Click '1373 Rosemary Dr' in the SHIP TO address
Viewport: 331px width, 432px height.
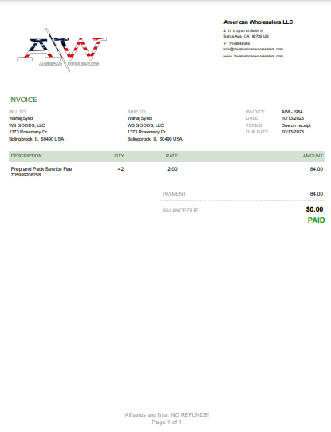pyautogui.click(x=147, y=132)
